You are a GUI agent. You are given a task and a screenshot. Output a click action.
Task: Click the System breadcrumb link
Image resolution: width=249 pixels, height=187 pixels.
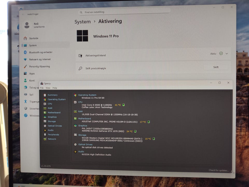coord(82,22)
